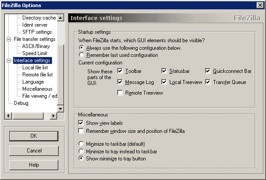Click horizontal scrollbar right arrow
The width and height of the screenshot is (266, 180).
[53, 116]
